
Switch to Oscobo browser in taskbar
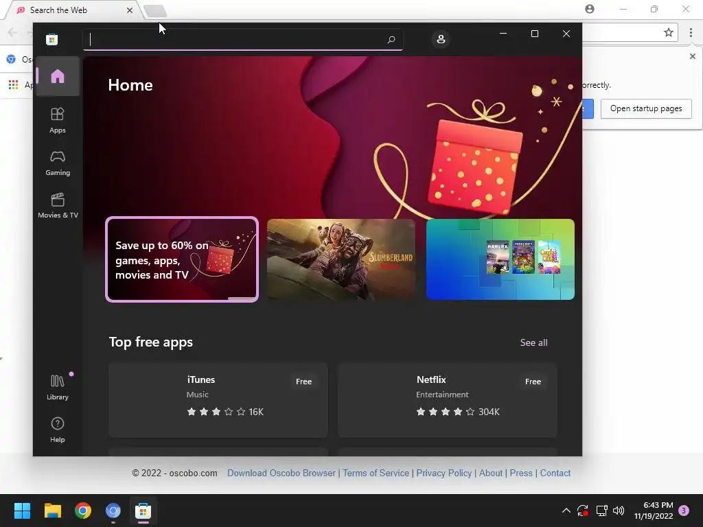click(113, 511)
